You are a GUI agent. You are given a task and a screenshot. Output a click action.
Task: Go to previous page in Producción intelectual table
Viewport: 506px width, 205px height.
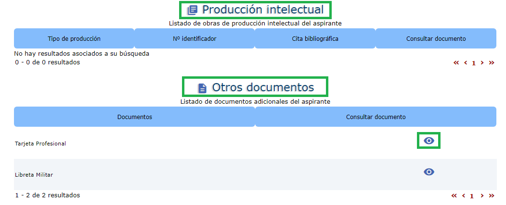point(466,62)
